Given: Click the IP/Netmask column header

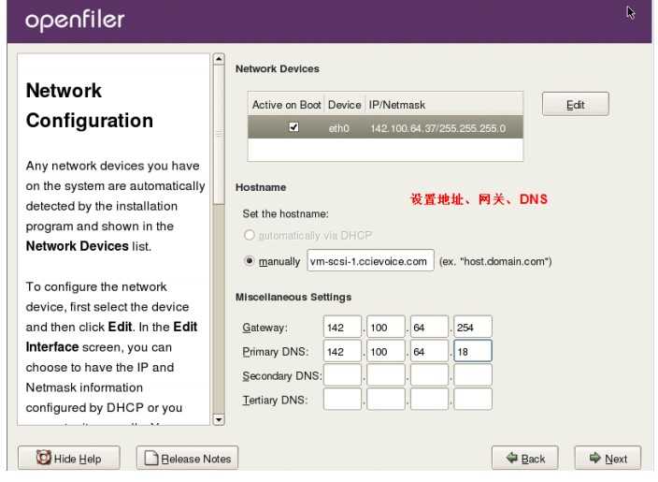Looking at the screenshot, I should point(444,105).
